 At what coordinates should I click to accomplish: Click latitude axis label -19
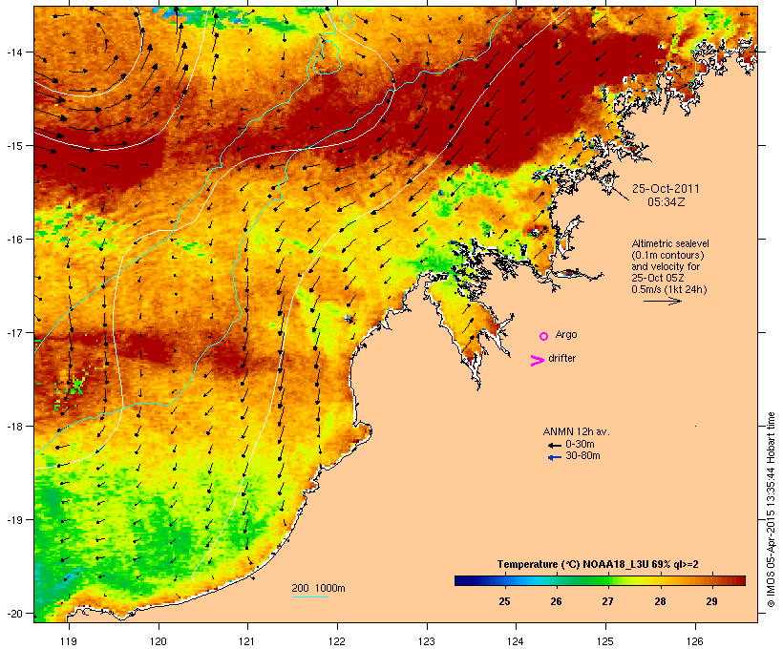pos(13,520)
